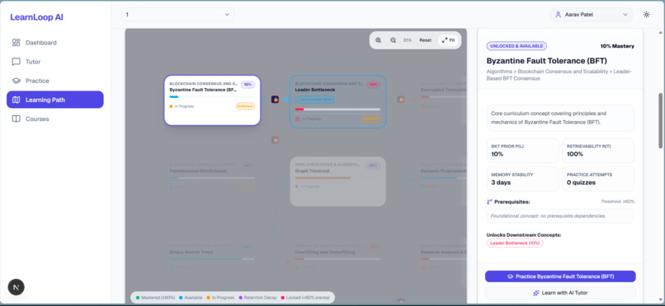Zoom out of the learning graph
Image resolution: width=665 pixels, height=306 pixels.
click(394, 40)
